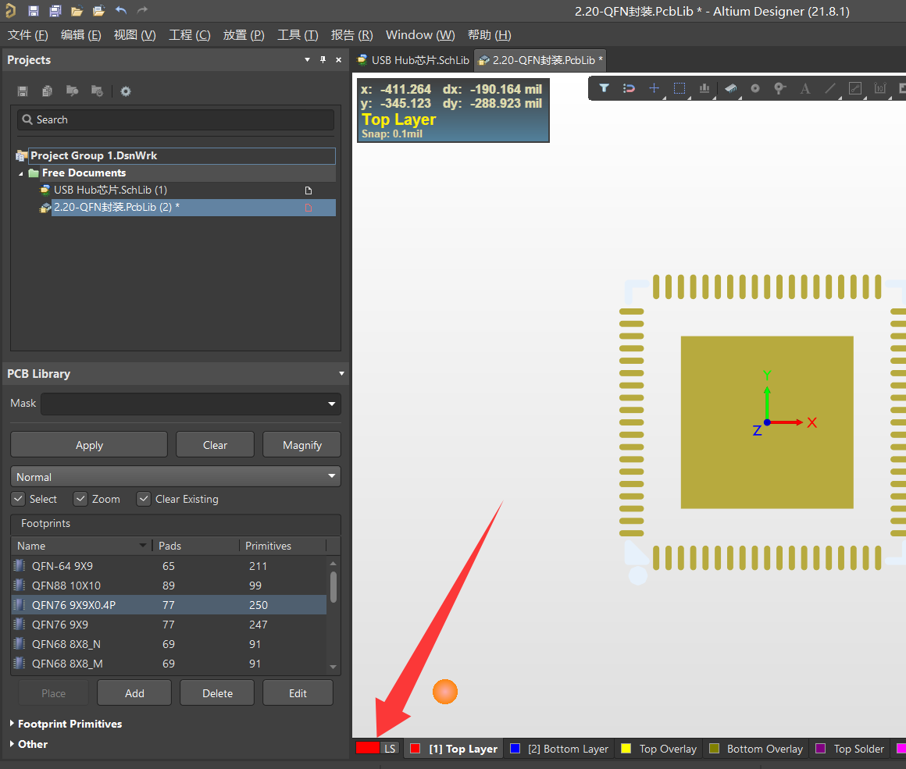Toggle the Select checkbox
This screenshot has height=769, width=906.
pyautogui.click(x=19, y=499)
